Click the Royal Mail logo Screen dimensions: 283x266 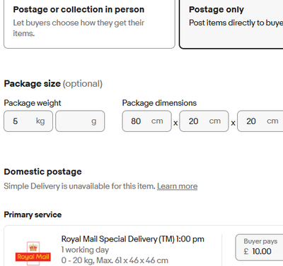33,253
